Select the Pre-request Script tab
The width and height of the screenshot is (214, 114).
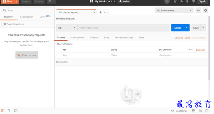(x=124, y=38)
